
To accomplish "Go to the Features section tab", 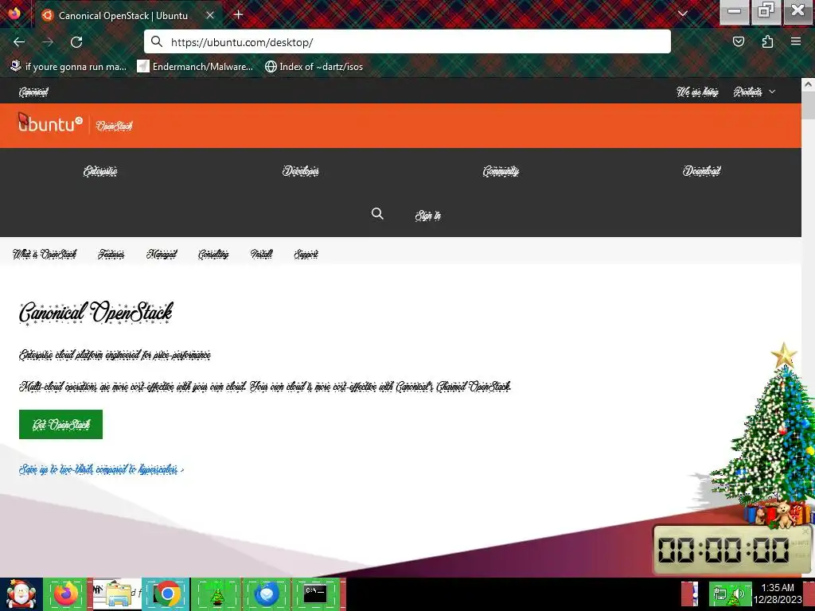I will tap(111, 254).
